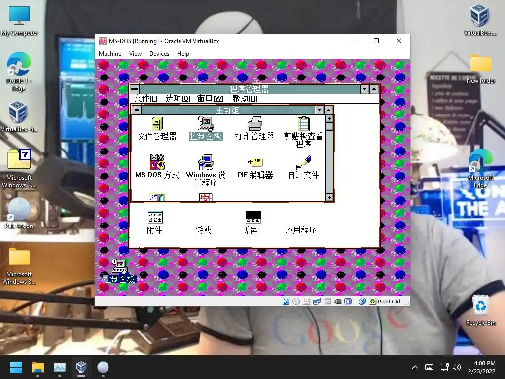Open the VirtualBox Devices menu
The image size is (505, 379).
coord(159,53)
